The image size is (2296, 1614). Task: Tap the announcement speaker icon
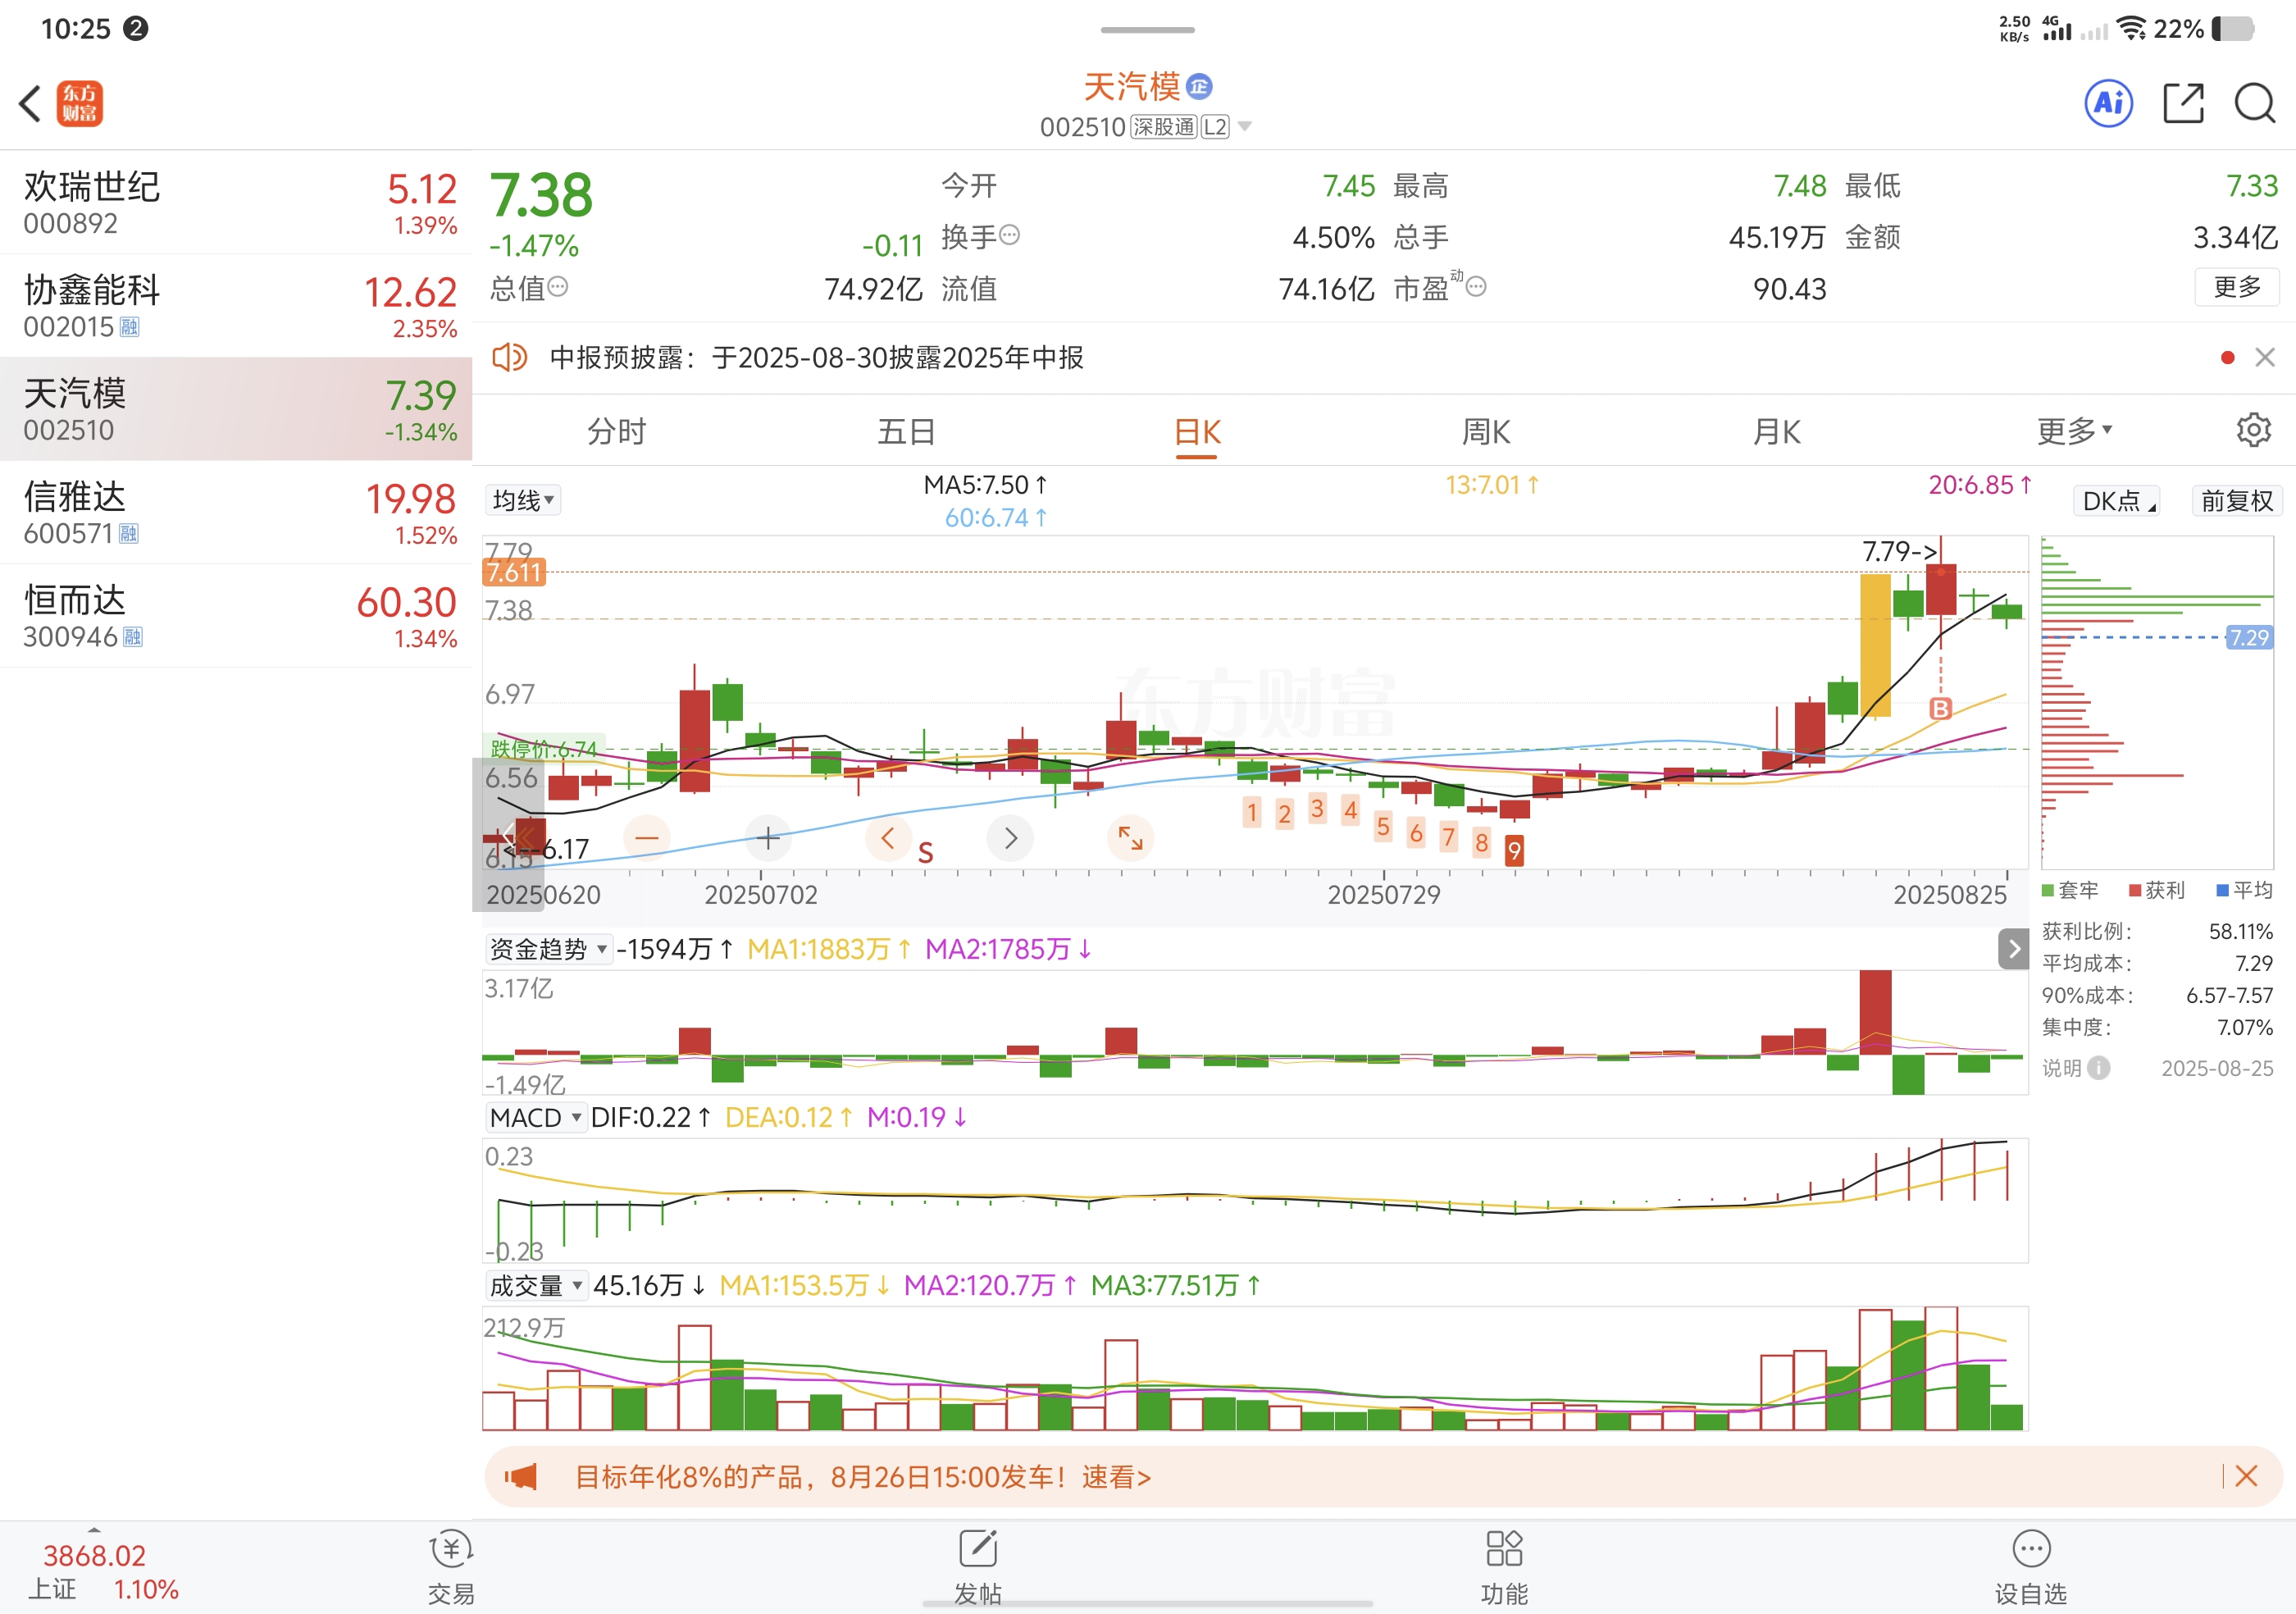tap(509, 357)
